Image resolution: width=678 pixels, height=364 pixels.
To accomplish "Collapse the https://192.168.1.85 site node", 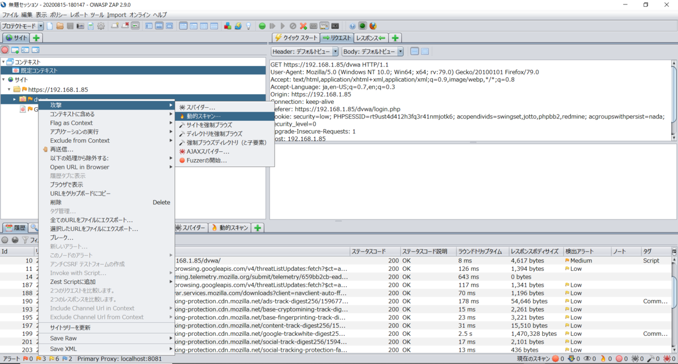I will (10, 90).
